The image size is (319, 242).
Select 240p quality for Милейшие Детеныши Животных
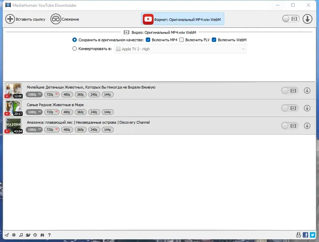point(94,94)
